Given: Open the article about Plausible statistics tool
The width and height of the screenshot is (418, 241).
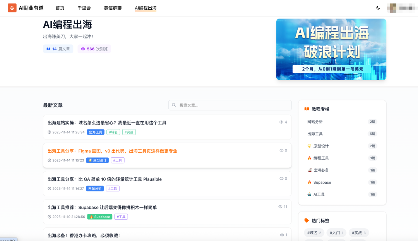Looking at the screenshot, I should click(x=104, y=179).
